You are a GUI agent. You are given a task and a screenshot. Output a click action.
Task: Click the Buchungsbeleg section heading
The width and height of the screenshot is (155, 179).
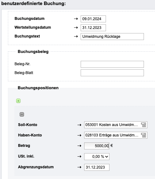(33, 52)
